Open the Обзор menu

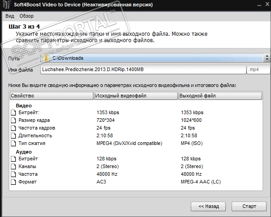[26, 16]
